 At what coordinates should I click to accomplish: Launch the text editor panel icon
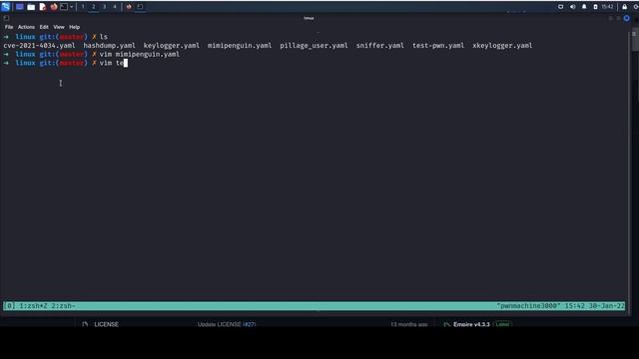(x=42, y=7)
